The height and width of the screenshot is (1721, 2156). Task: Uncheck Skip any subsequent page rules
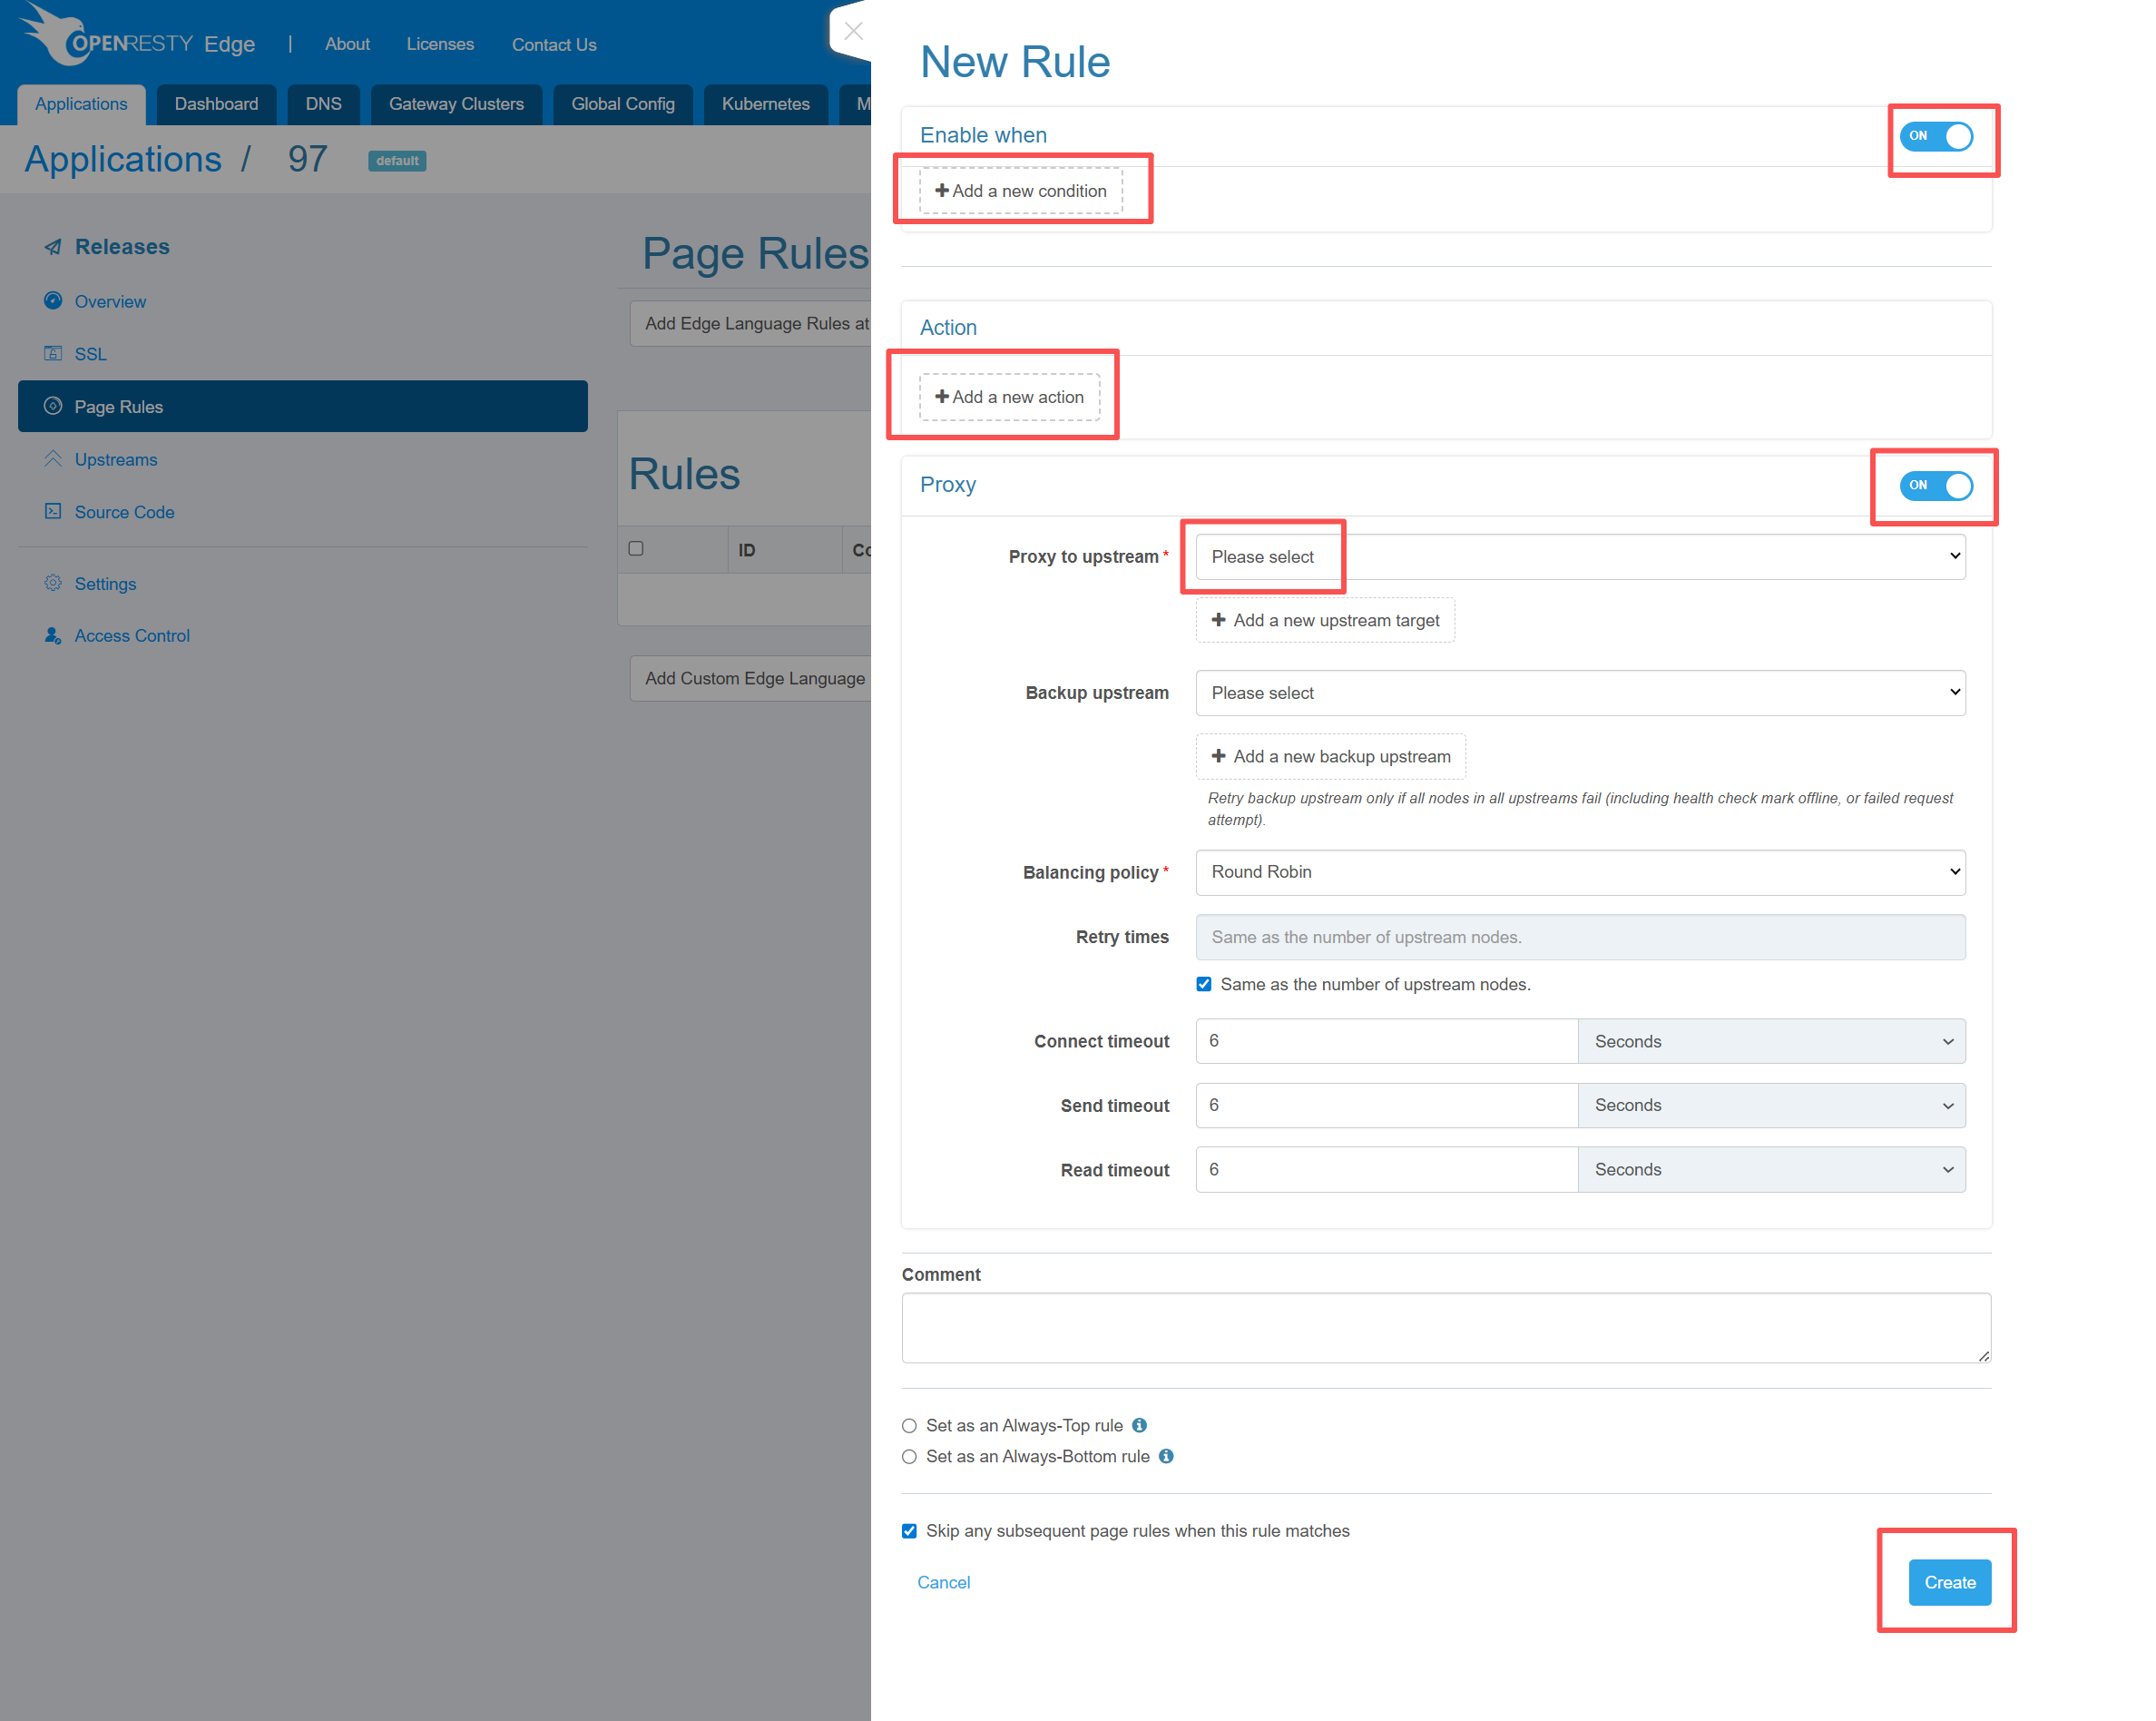909,1531
